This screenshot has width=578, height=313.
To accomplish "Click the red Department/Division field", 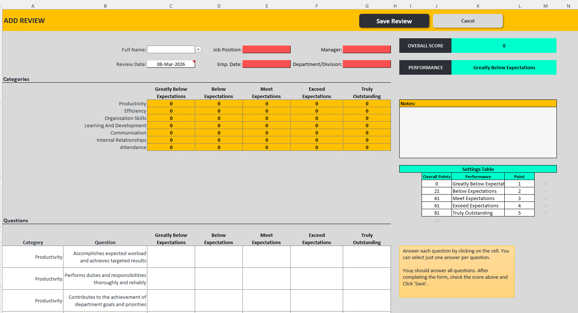I will click(x=366, y=64).
